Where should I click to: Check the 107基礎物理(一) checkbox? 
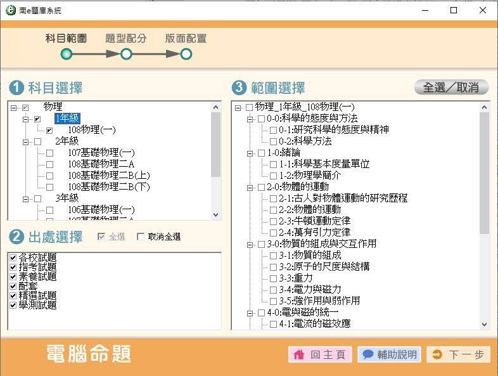click(x=49, y=153)
